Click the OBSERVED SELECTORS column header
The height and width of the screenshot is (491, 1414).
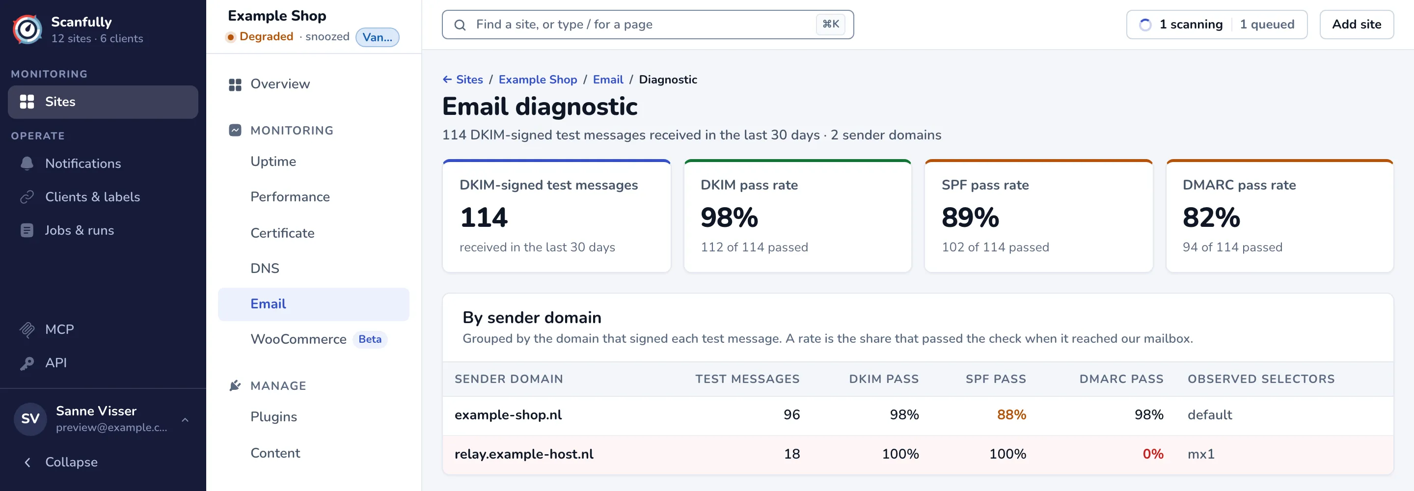pyautogui.click(x=1261, y=379)
